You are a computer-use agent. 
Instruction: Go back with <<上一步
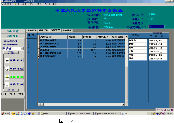click(7, 94)
